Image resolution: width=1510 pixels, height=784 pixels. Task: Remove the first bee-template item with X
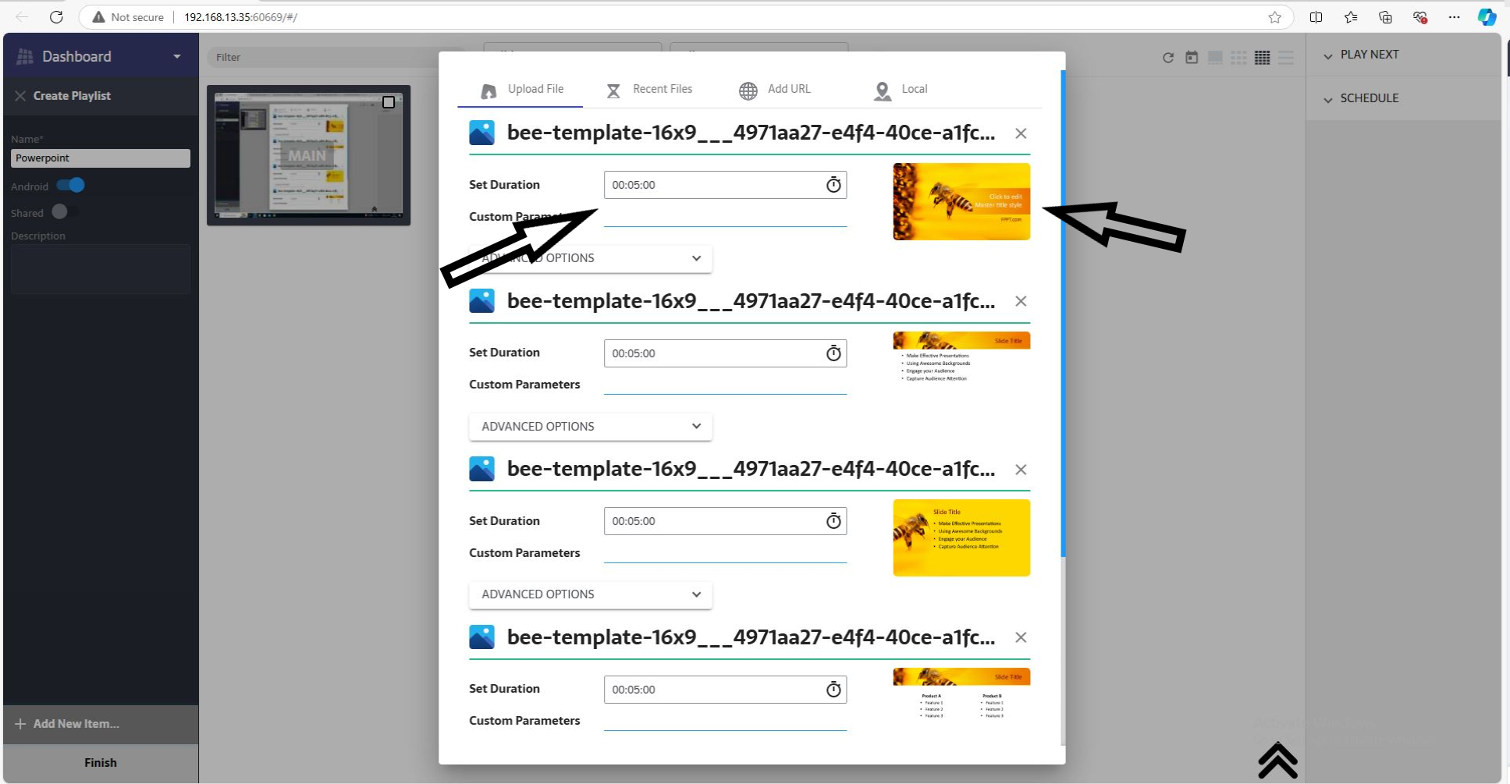tap(1020, 133)
